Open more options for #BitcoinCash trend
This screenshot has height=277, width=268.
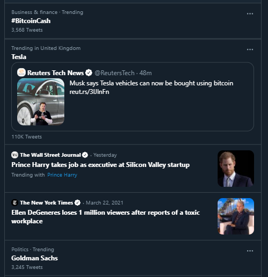(250, 14)
